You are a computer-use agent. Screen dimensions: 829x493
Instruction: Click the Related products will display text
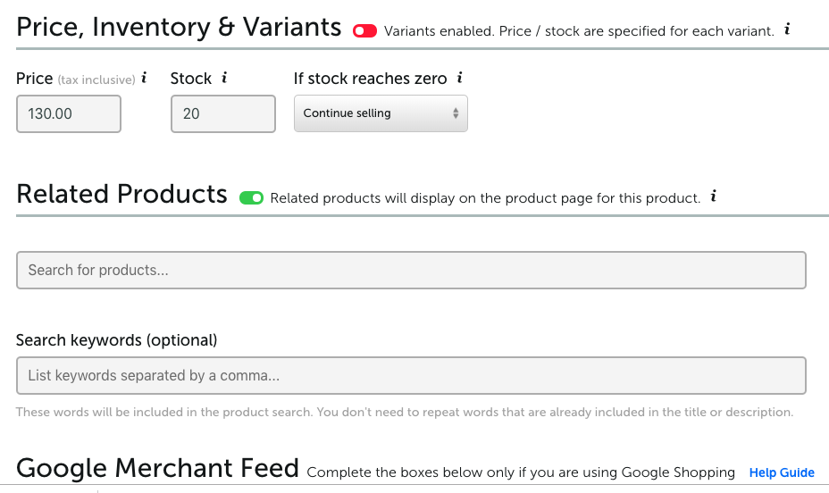pos(485,198)
